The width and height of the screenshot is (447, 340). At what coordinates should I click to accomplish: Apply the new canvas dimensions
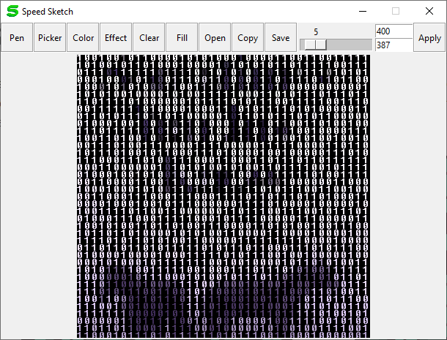[429, 38]
